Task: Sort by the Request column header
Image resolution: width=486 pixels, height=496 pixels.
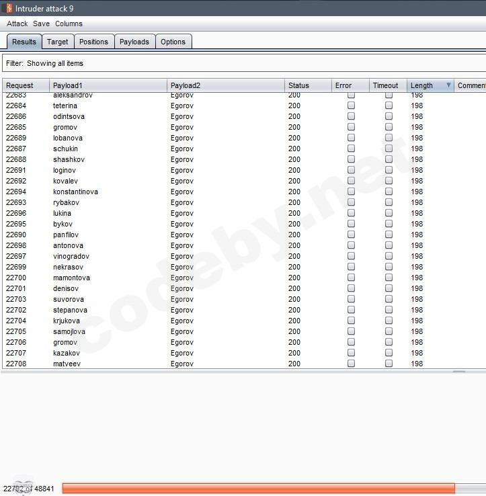Action: pos(26,85)
